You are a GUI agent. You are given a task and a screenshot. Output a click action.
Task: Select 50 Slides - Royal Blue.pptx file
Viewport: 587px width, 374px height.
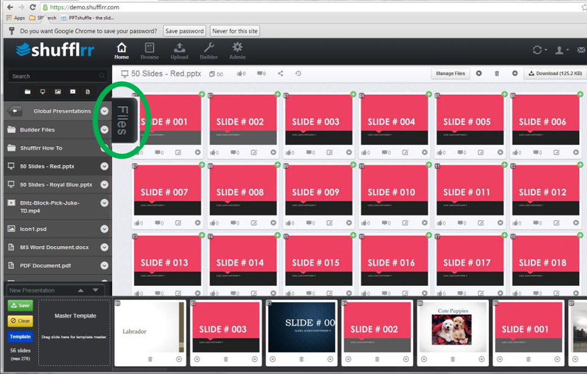pyautogui.click(x=56, y=185)
